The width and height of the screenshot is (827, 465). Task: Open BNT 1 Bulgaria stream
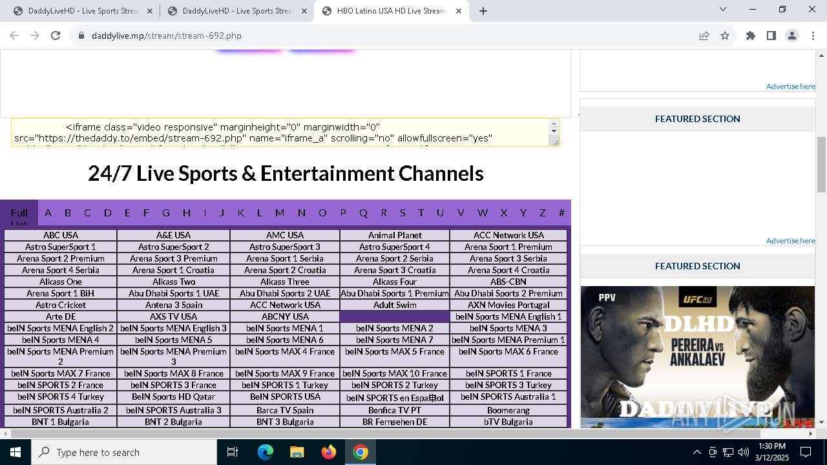click(61, 422)
